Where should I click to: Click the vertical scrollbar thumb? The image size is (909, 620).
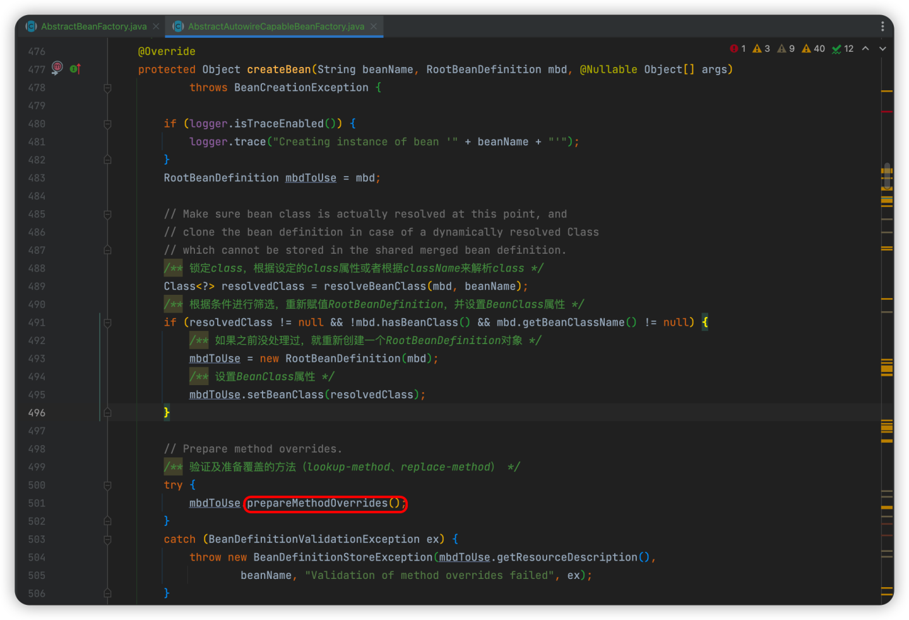pos(887,176)
